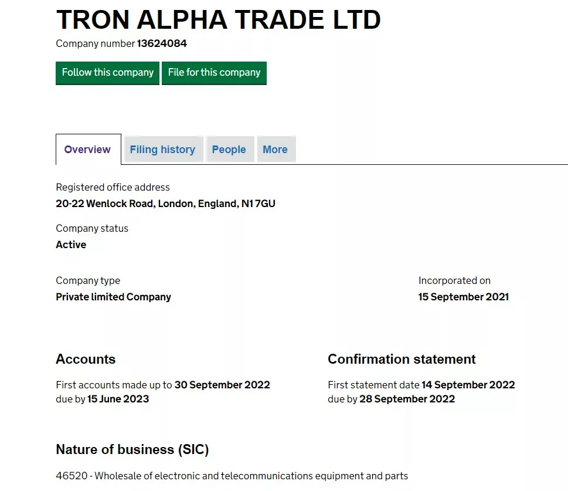Click the TRON ALPHA TRADE LTD heading
The height and width of the screenshot is (491, 568).
(x=219, y=19)
